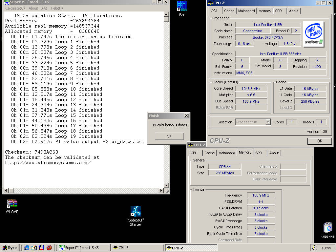The width and height of the screenshot is (336, 252).
Task: Click Super PI resize grip corner
Action: point(167,191)
